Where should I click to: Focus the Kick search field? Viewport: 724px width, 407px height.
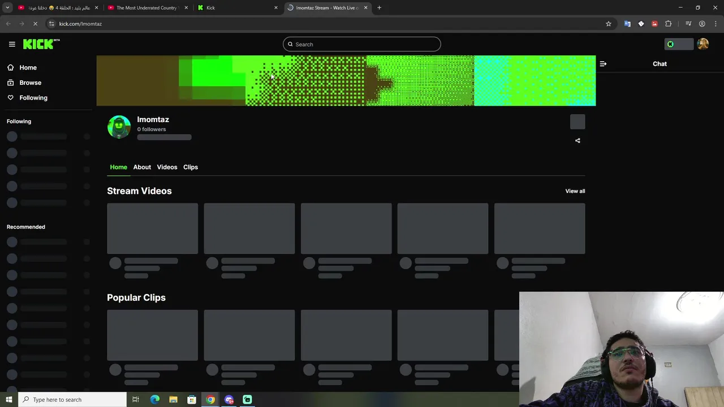pyautogui.click(x=362, y=44)
